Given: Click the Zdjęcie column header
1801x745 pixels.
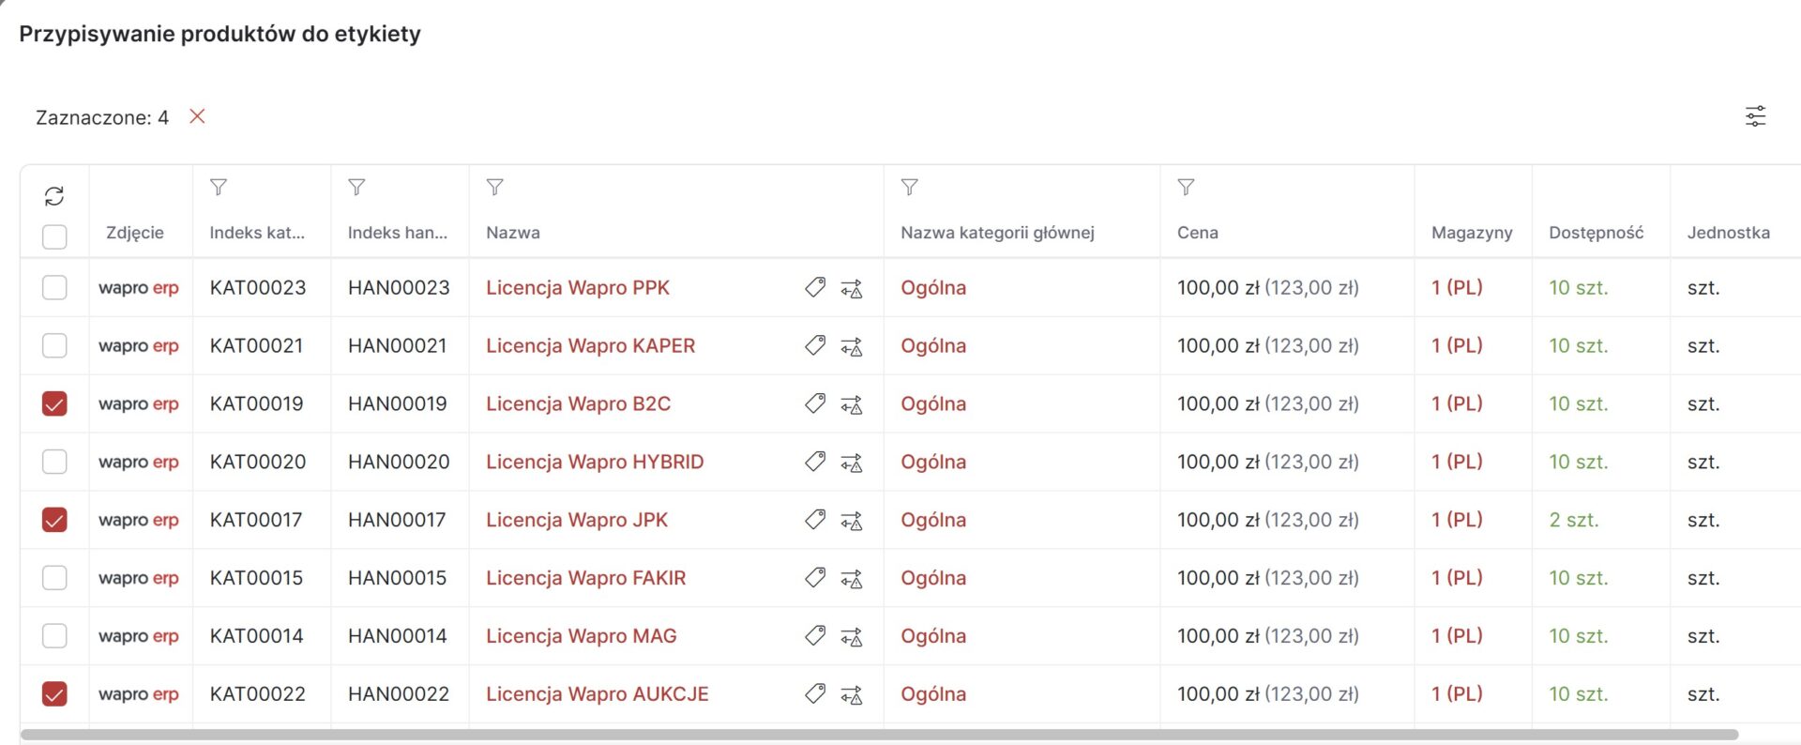Looking at the screenshot, I should pos(135,233).
